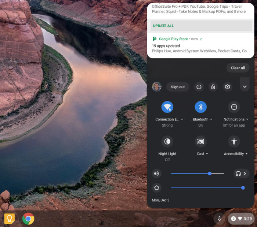Viewport: 257px width, 227px height.
Task: Open audio output settings with headphones button
Action: click(x=241, y=174)
